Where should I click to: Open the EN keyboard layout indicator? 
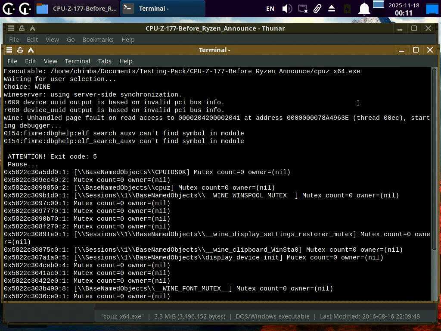pos(270,9)
